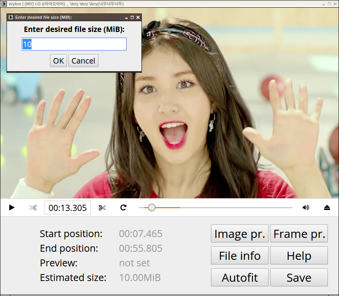The height and width of the screenshot is (296, 339).
Task: Click the eject icon to open a file
Action: coord(327,207)
